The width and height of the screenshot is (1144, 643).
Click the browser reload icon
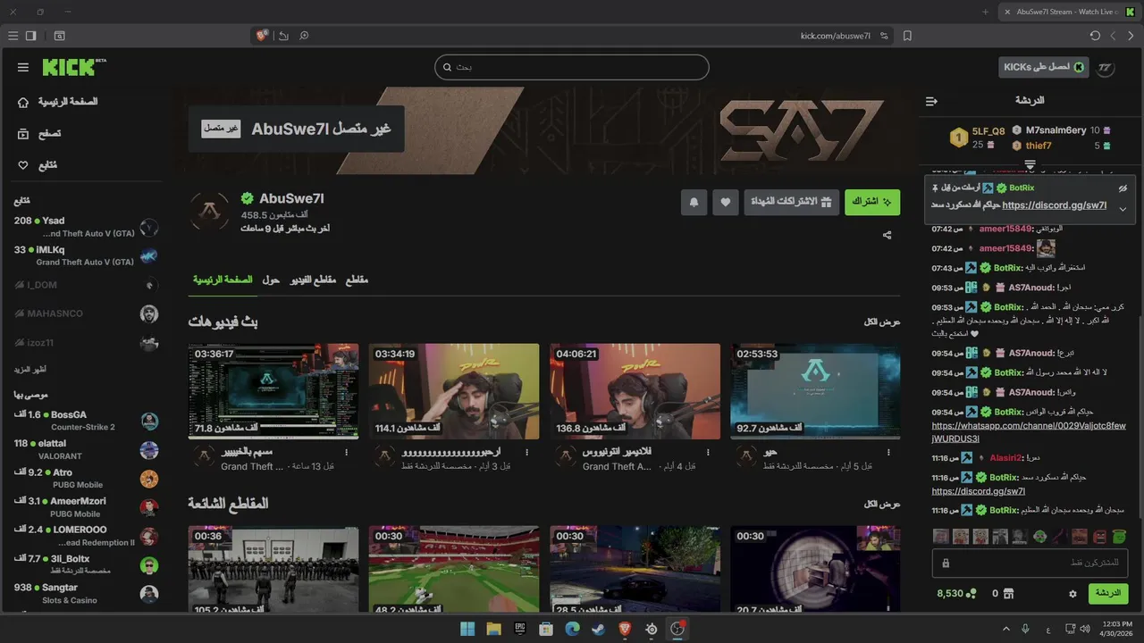click(1095, 36)
